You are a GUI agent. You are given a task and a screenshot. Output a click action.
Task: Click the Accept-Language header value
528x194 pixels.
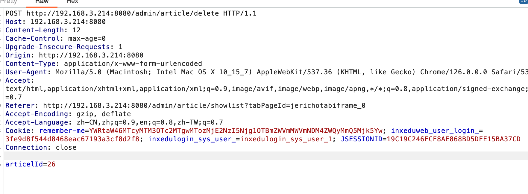point(150,122)
